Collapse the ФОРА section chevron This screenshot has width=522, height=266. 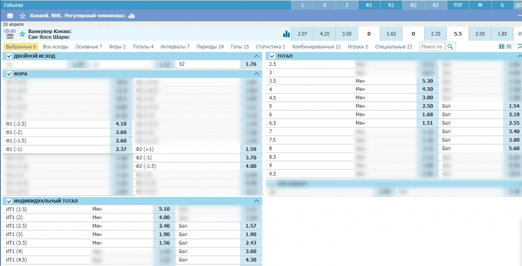pos(258,74)
